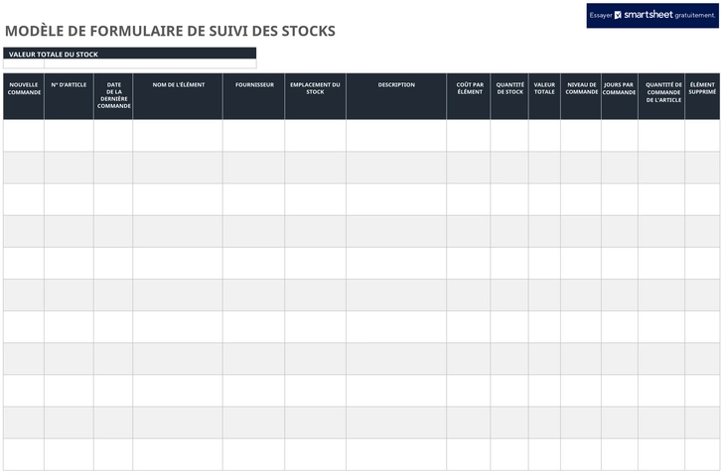Click the value field under Valeur totale du stock

pyautogui.click(x=150, y=63)
